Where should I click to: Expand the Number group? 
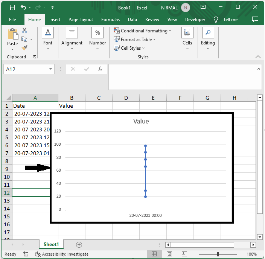pyautogui.click(x=97, y=38)
